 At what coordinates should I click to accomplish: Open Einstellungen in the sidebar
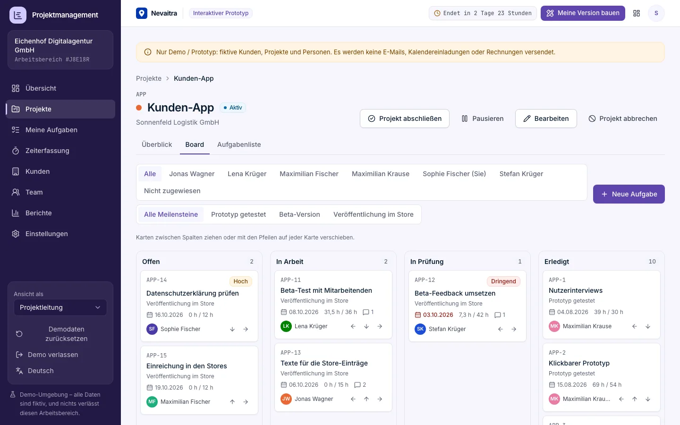tap(60, 234)
